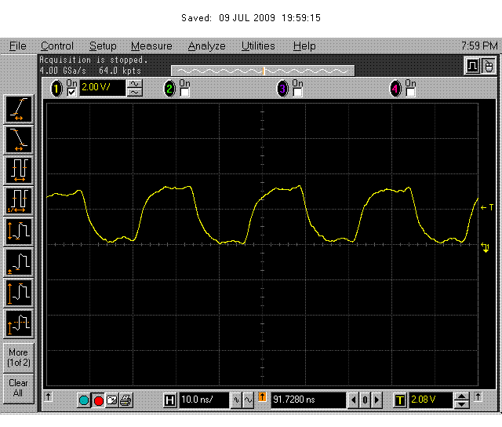Click the channel 1 ground reference marker

point(486,247)
